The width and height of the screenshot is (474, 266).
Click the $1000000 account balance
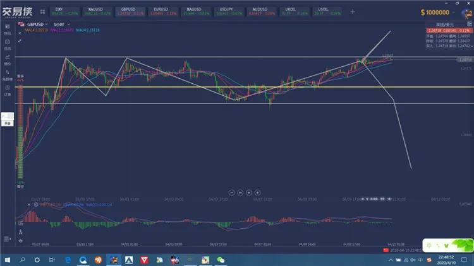tap(435, 13)
